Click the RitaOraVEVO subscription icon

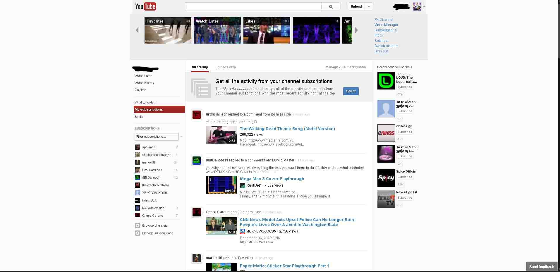pos(138,170)
